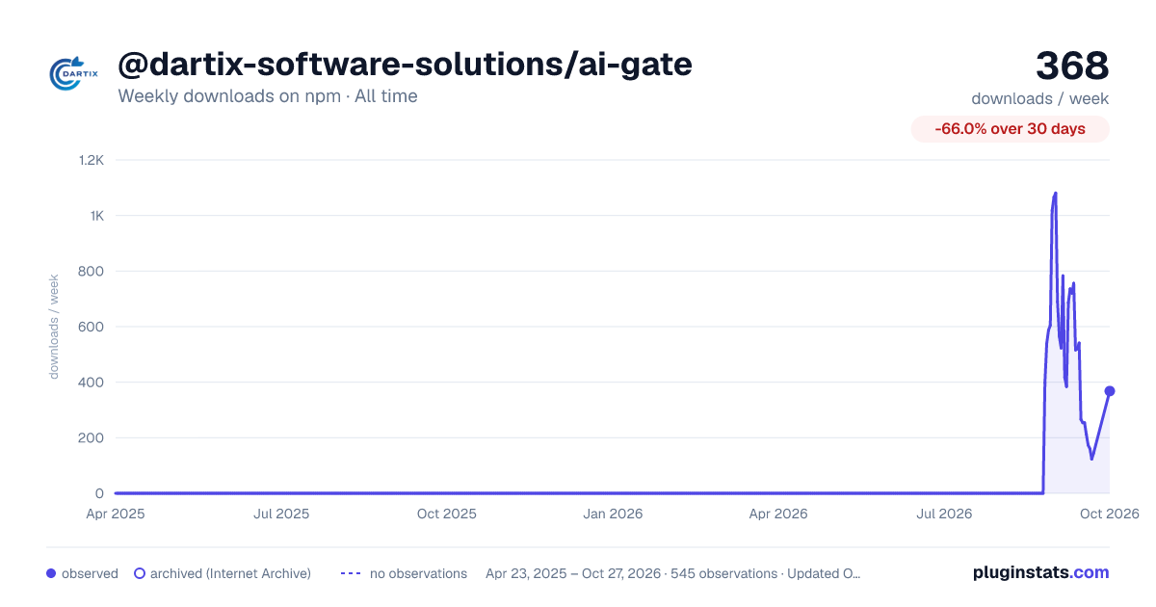Screen dimensions: 1156x607
Task: Click the peak of the download spike near 1K
Action: pos(1056,194)
